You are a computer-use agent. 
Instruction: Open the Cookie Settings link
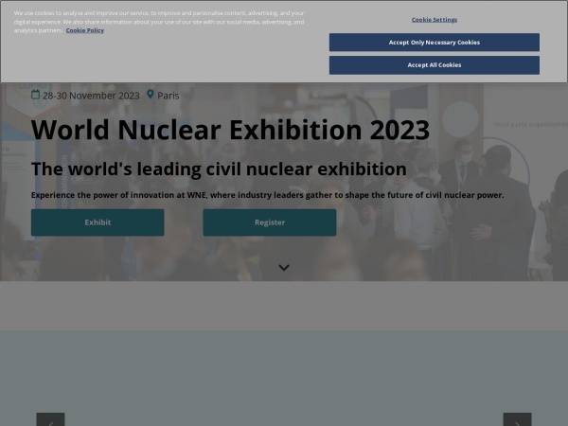pyautogui.click(x=434, y=20)
